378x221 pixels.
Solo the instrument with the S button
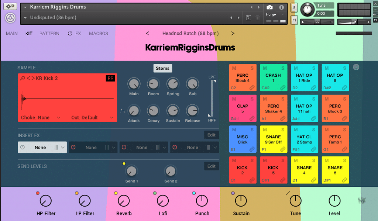tap(294, 8)
